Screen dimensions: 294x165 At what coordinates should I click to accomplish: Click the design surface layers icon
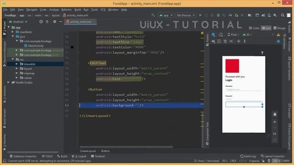click(213, 35)
